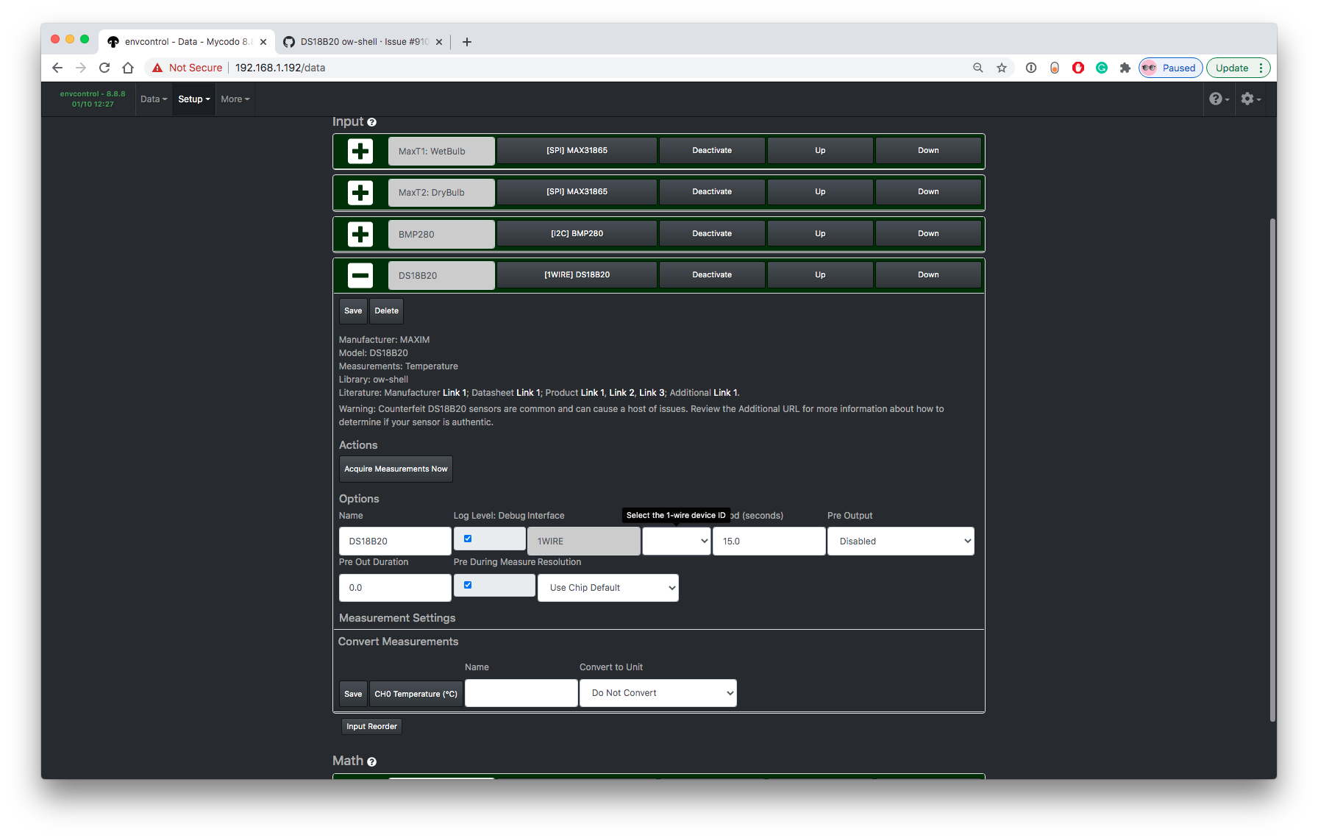
Task: Expand the MaxT2: DryBulb input options
Action: [x=360, y=192]
